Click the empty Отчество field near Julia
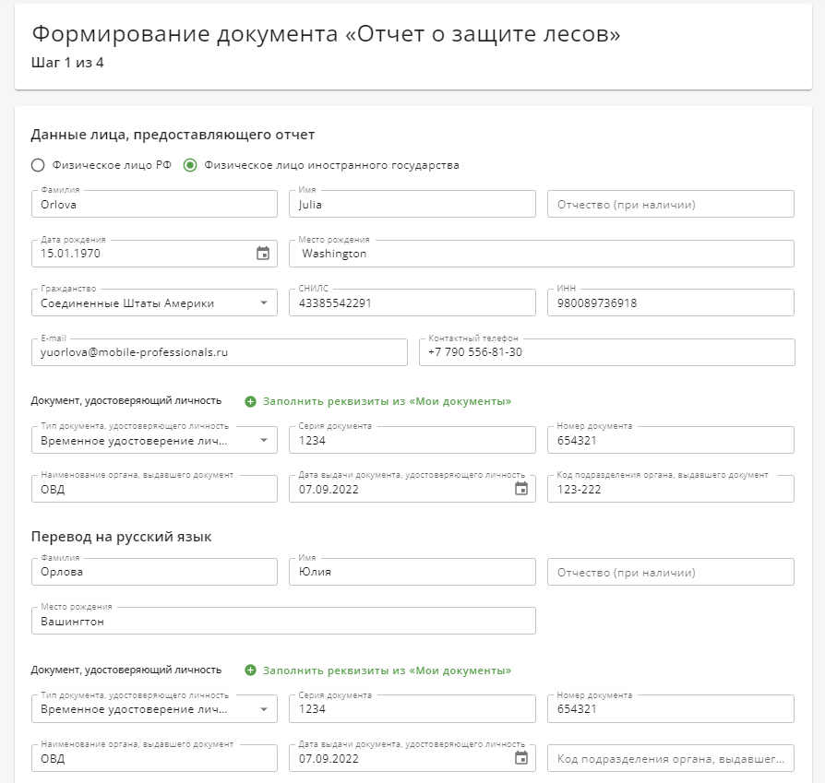 [x=670, y=204]
